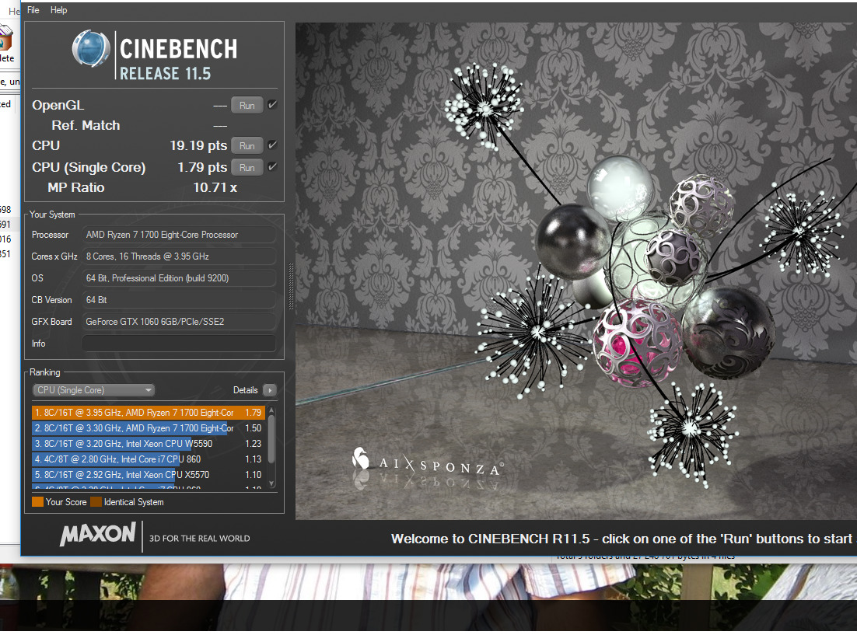Toggle the CPU test checkbox
Screen dimensions: 857x642
[272, 145]
